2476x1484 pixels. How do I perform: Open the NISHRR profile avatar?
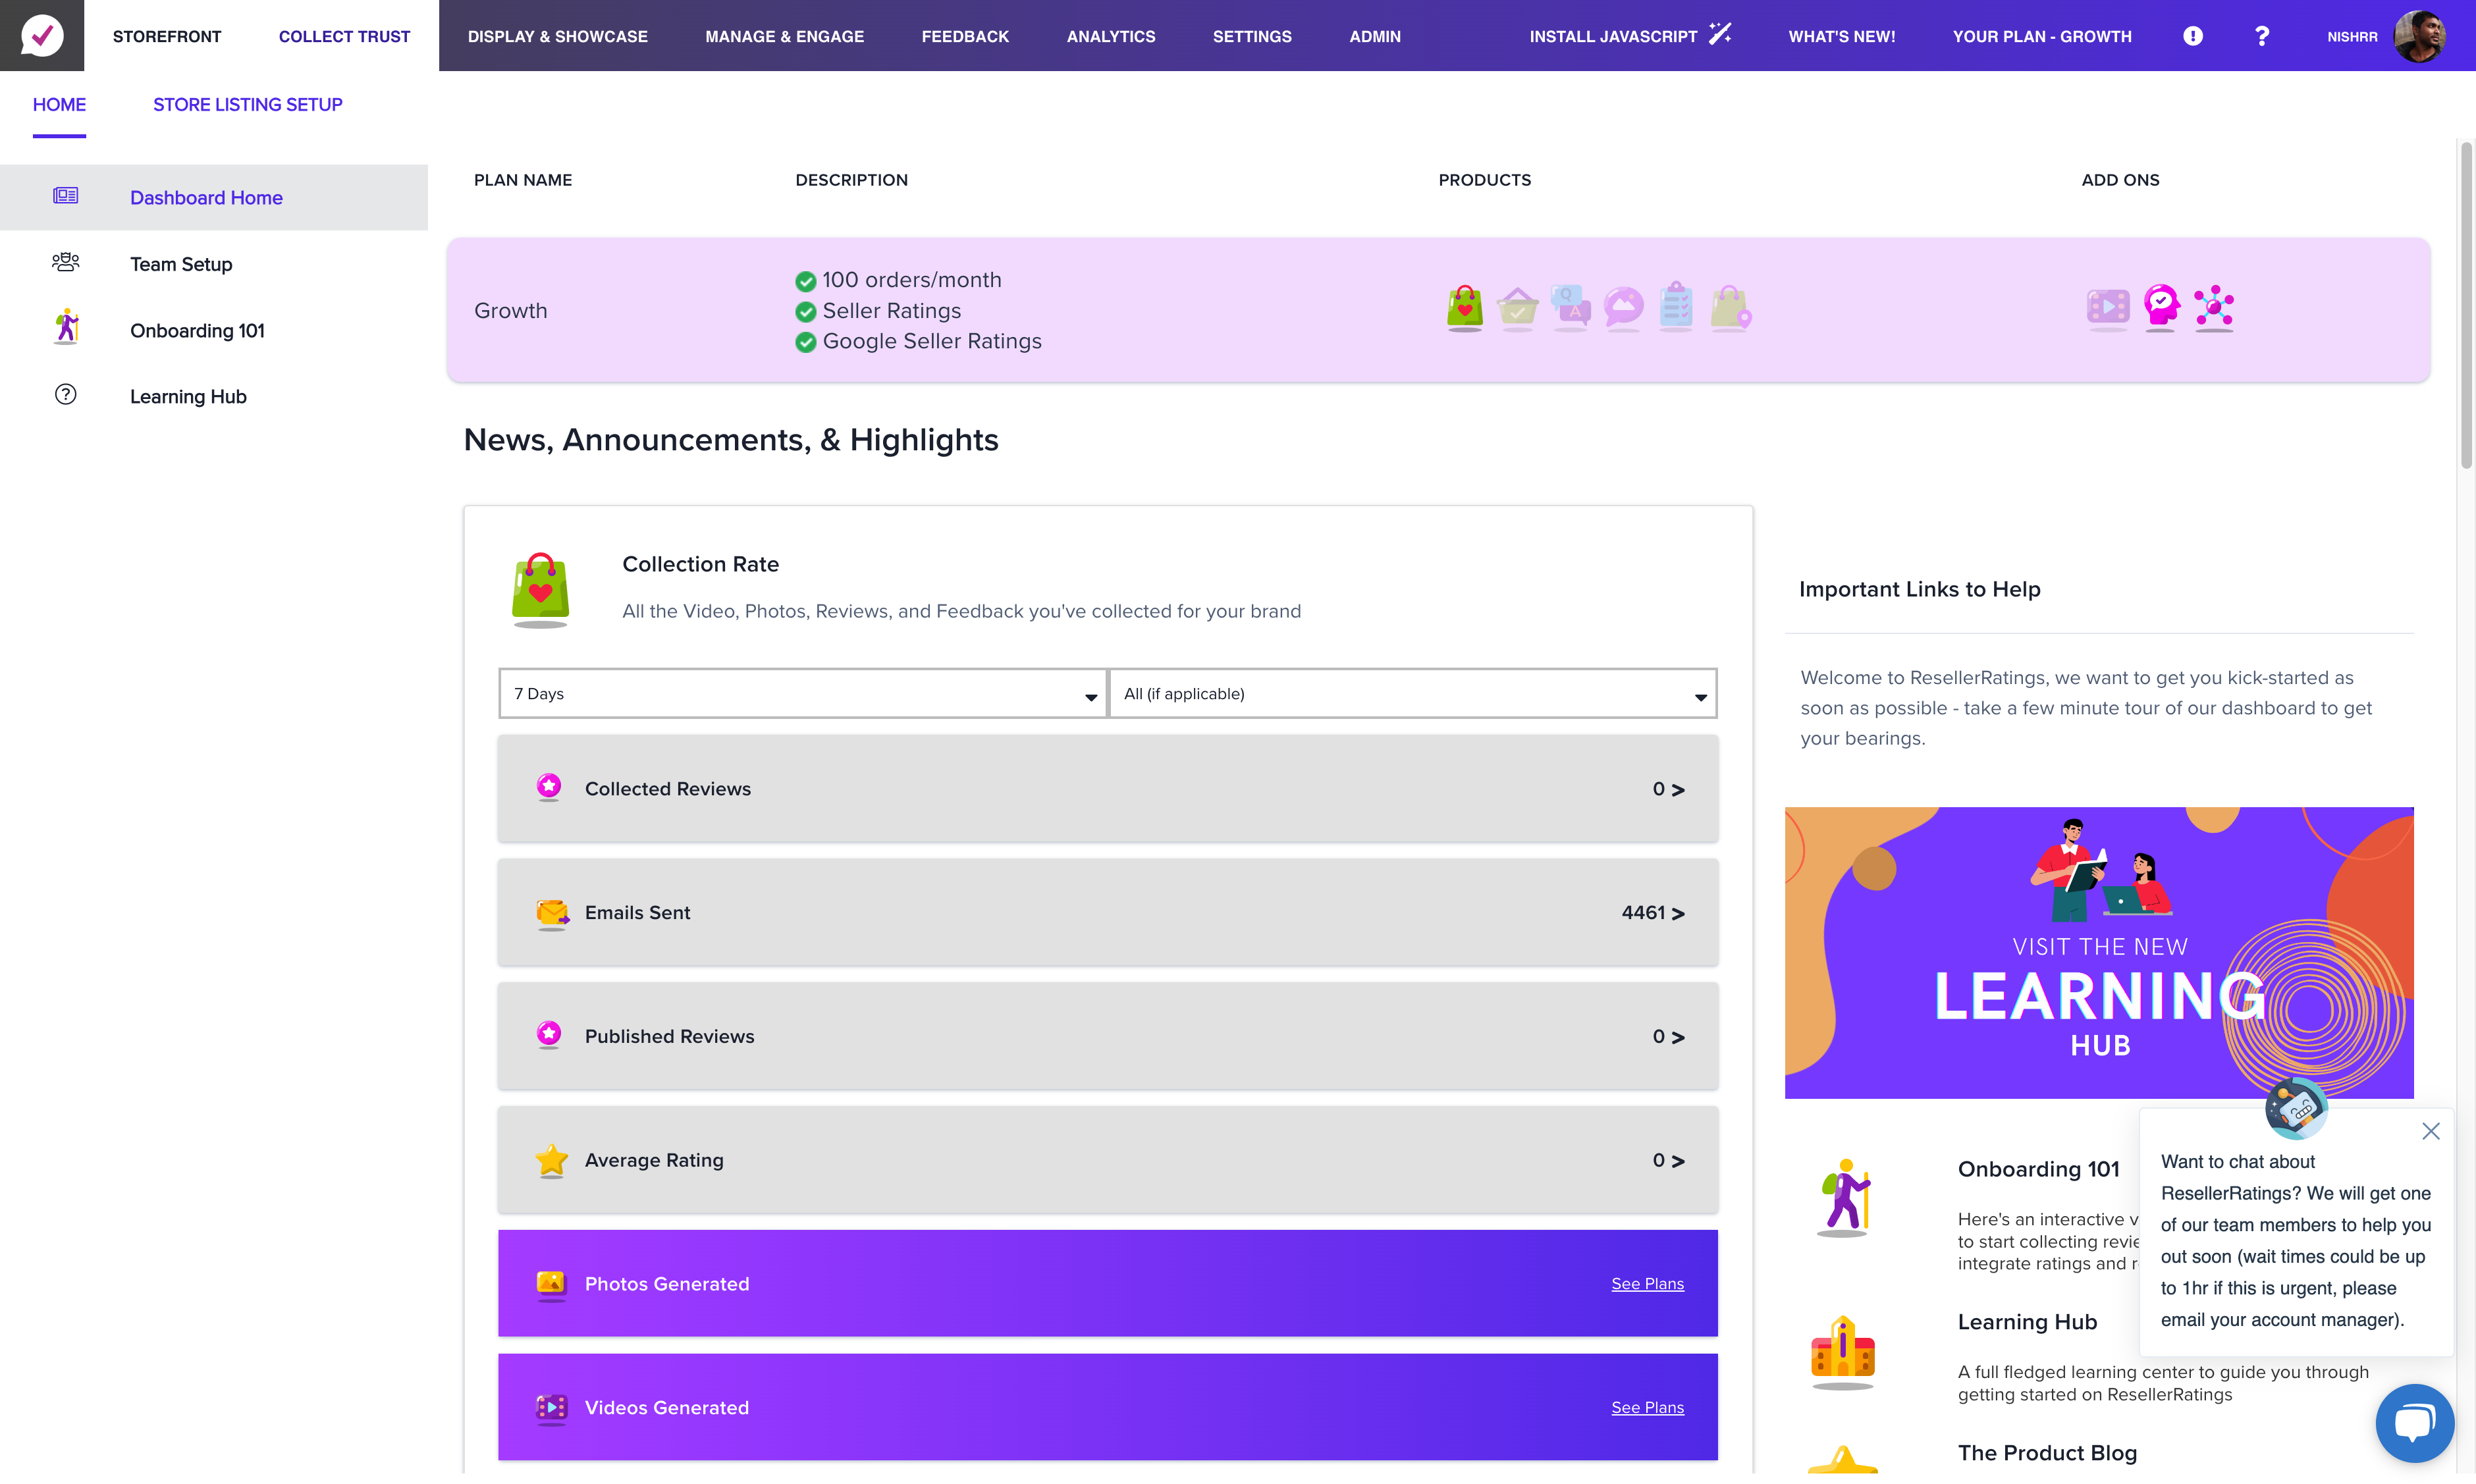2419,36
